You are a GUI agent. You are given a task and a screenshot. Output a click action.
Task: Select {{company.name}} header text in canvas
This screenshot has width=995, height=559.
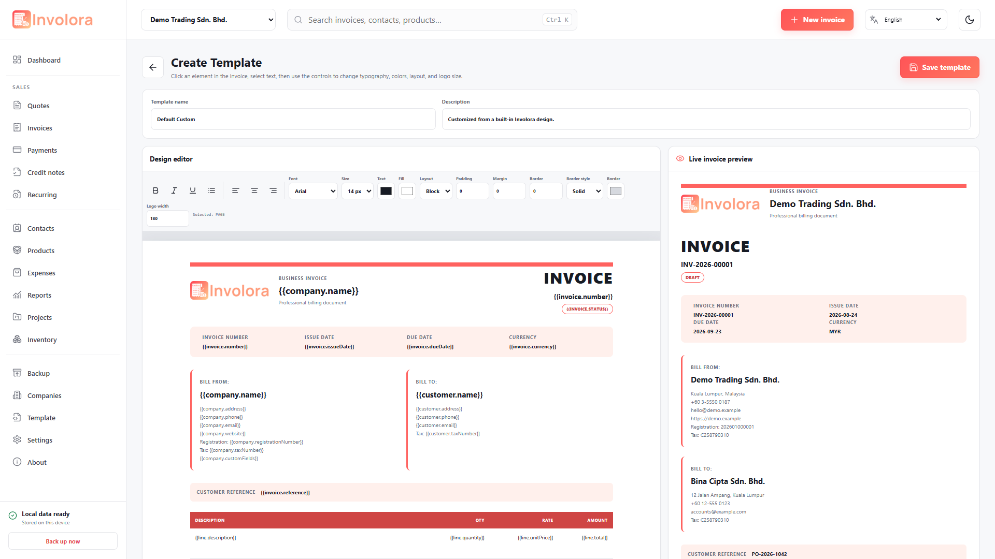318,291
